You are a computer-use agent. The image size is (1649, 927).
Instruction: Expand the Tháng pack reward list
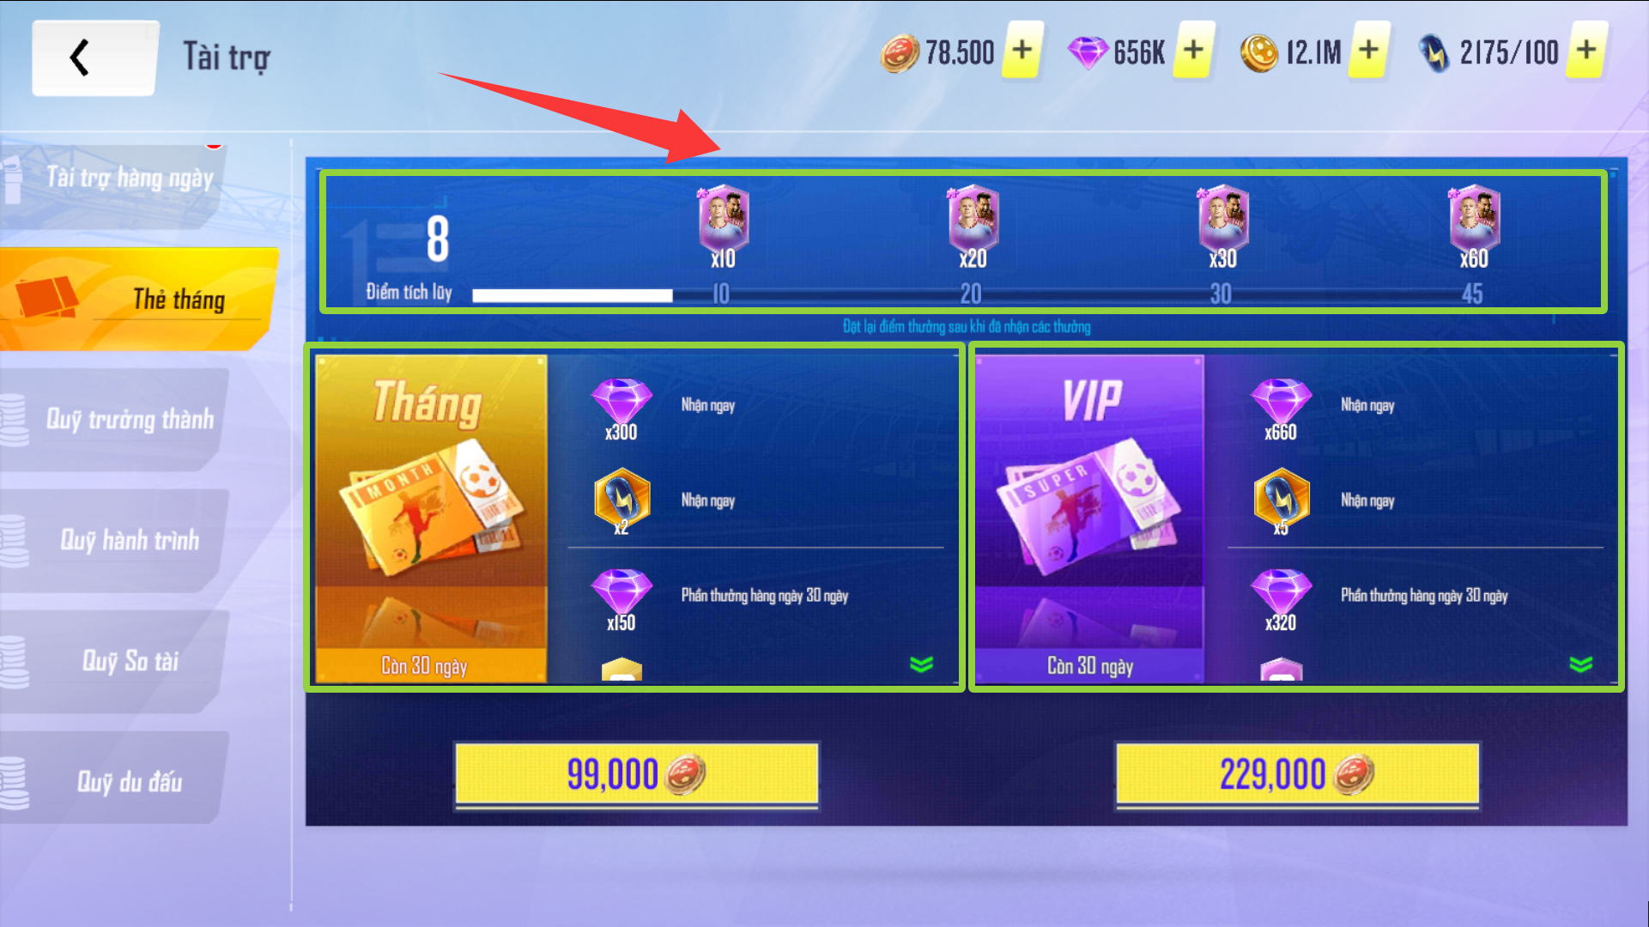coord(921,664)
